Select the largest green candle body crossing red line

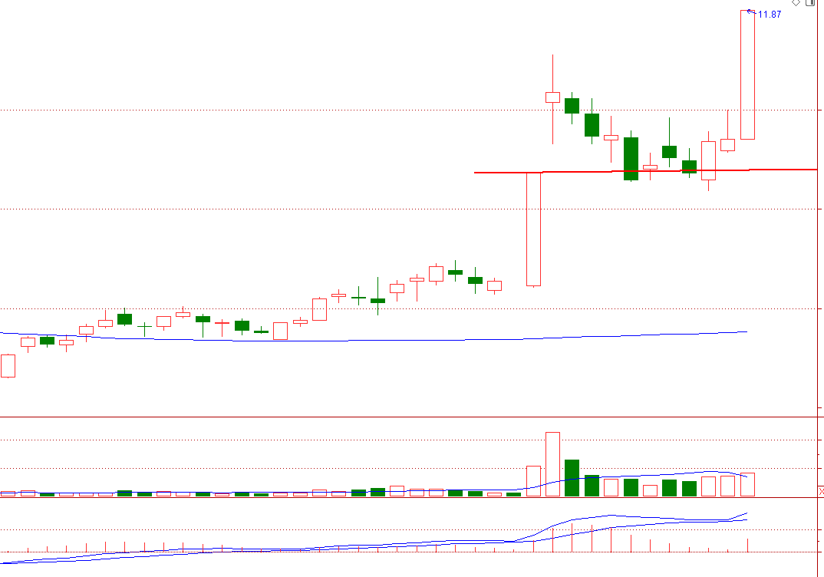click(x=631, y=159)
